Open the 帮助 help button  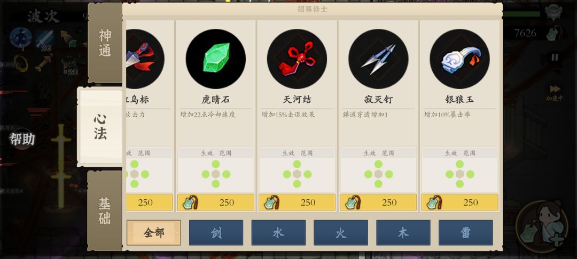pos(22,139)
